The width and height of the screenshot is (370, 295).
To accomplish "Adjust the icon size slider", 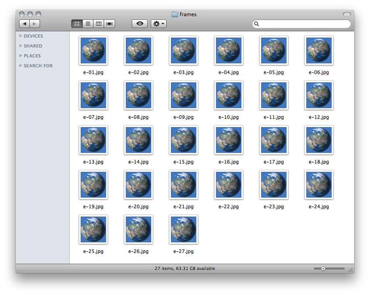I will [324, 269].
